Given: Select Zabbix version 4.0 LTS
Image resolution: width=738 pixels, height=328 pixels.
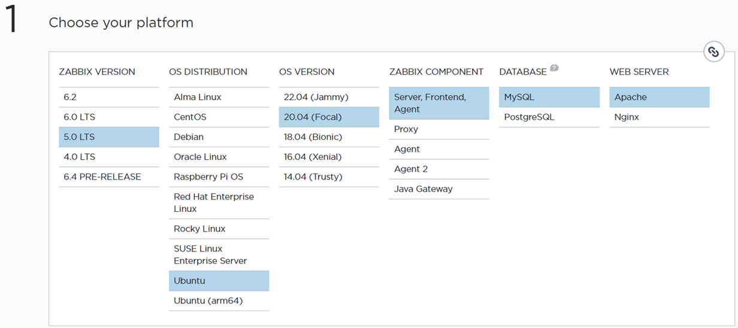Looking at the screenshot, I should (109, 157).
